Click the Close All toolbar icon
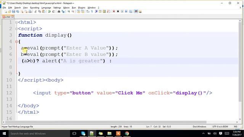The height and width of the screenshot is (137, 244). (26, 11)
